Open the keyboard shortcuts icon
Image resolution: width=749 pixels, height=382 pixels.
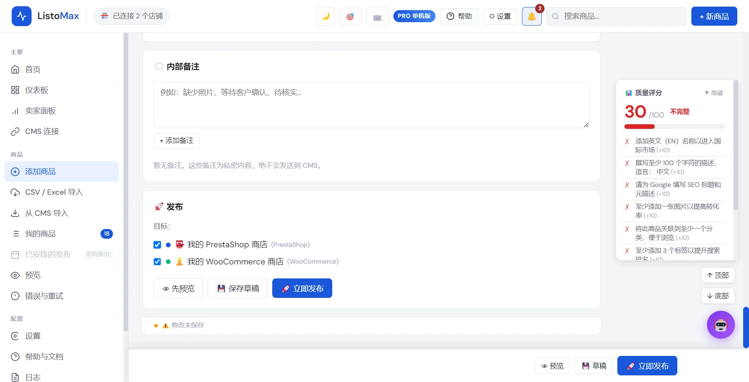[377, 16]
